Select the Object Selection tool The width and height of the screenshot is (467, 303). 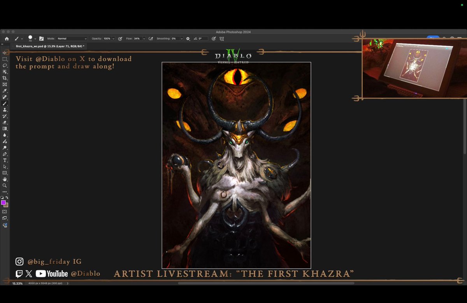[5, 72]
